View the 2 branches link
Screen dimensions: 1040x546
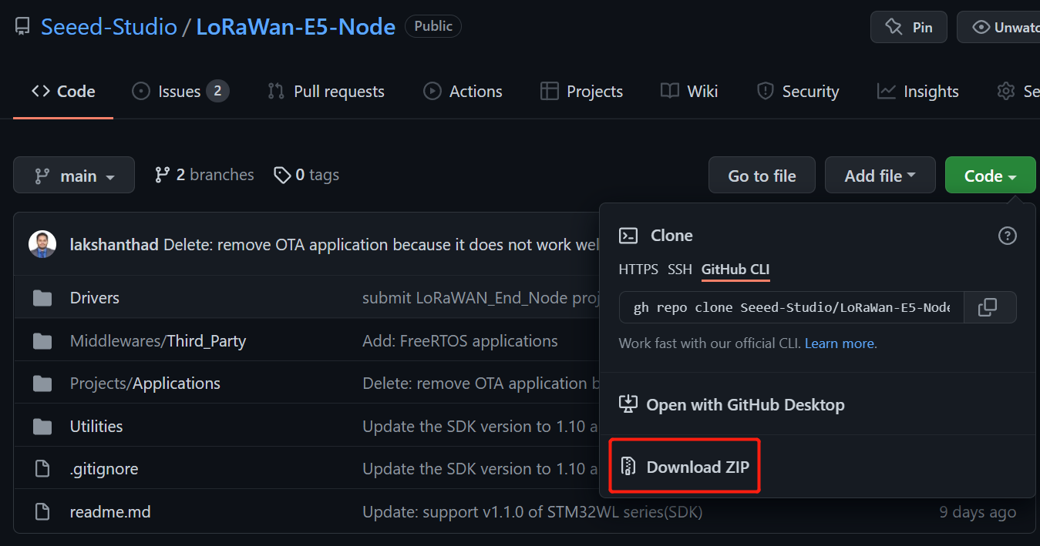pos(204,176)
